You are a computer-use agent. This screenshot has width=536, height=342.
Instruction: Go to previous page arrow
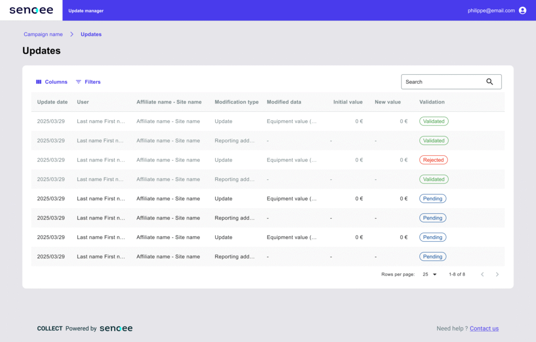point(482,275)
